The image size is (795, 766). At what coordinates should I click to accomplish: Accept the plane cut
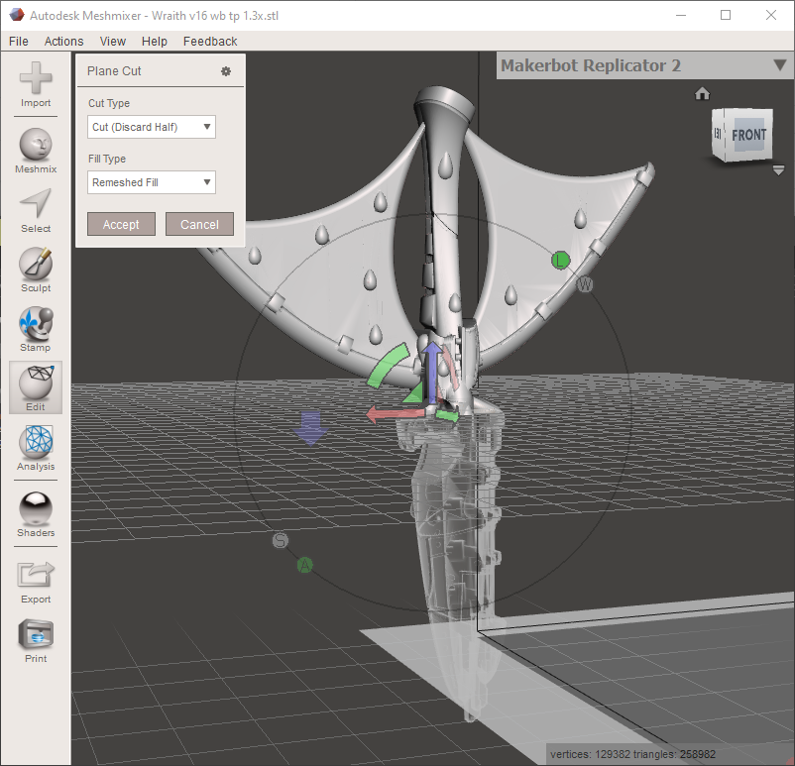[121, 224]
